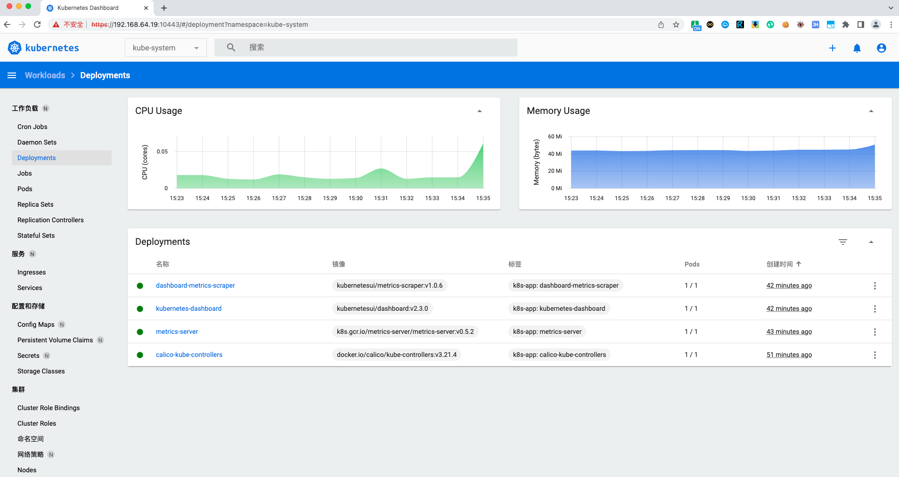Open the user account icon
This screenshot has width=899, height=477.
(882, 48)
